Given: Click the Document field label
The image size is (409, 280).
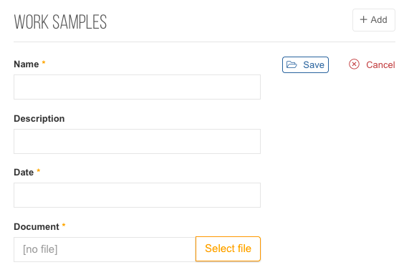Looking at the screenshot, I should coord(37,227).
